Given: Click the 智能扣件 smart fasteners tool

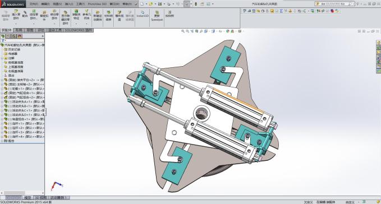Looking at the screenshot, I should pos(44,16).
